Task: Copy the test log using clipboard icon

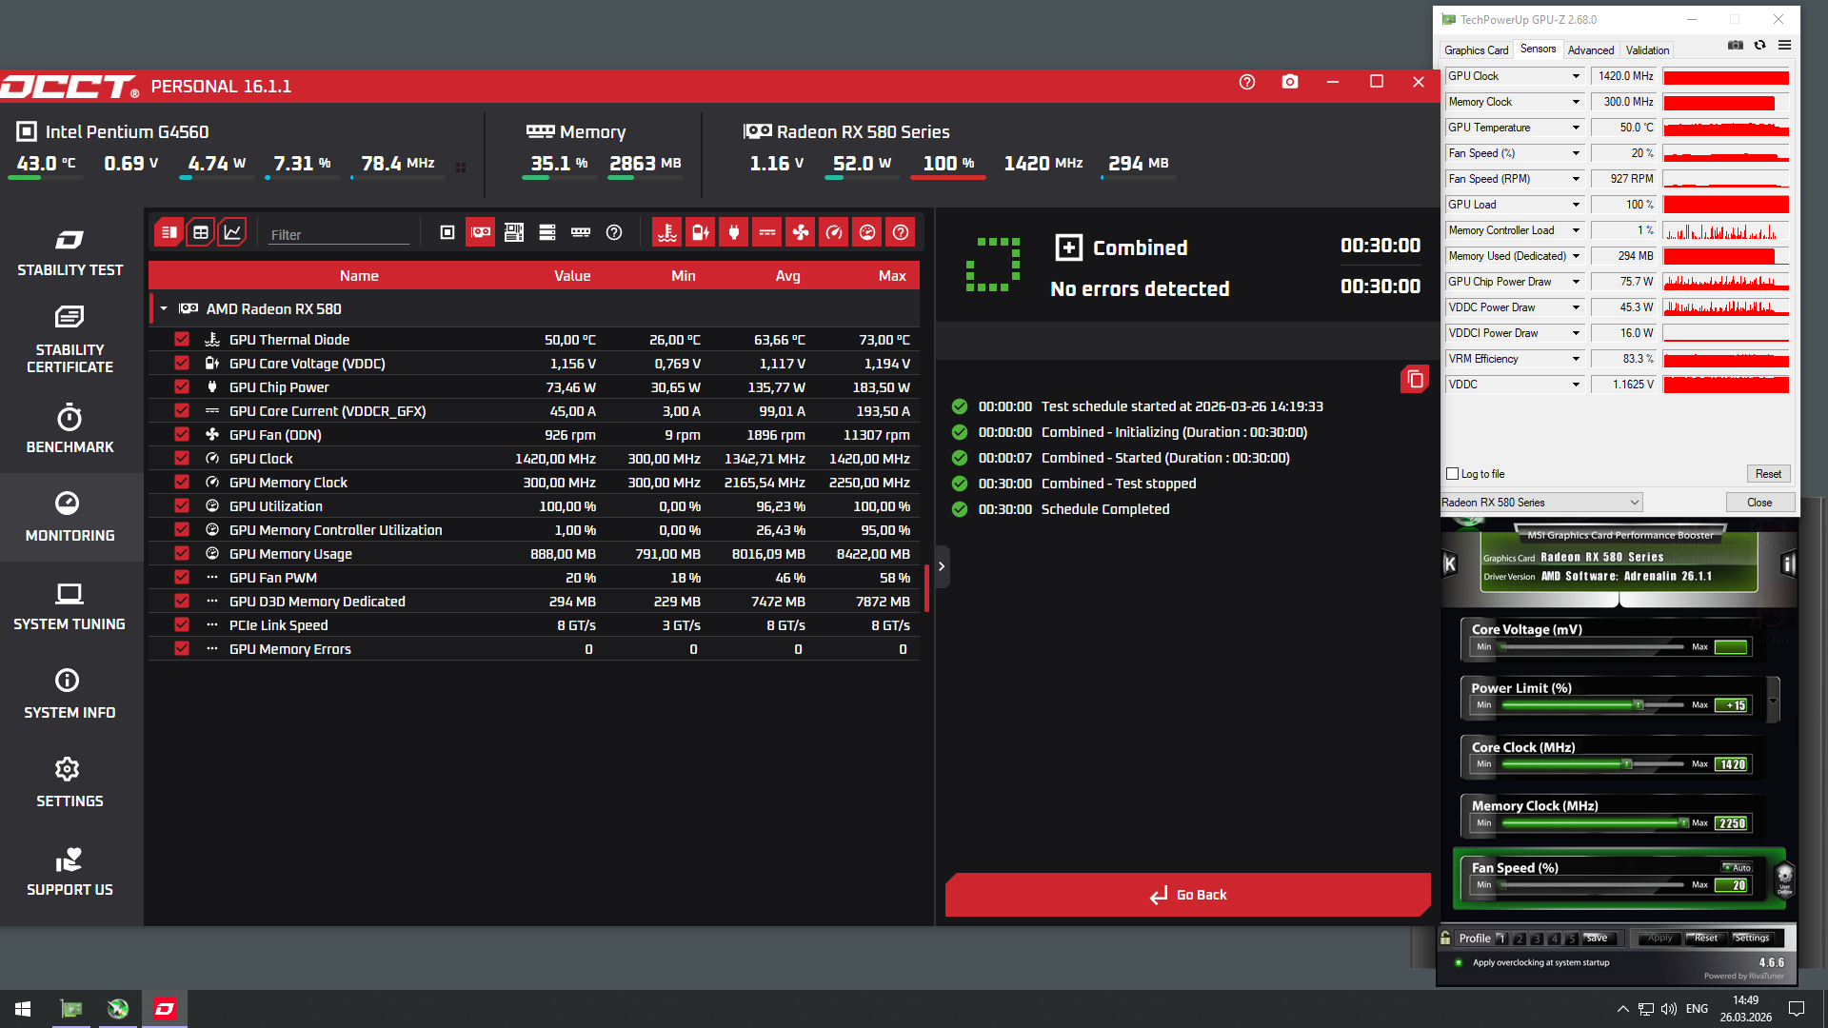Action: coord(1415,380)
